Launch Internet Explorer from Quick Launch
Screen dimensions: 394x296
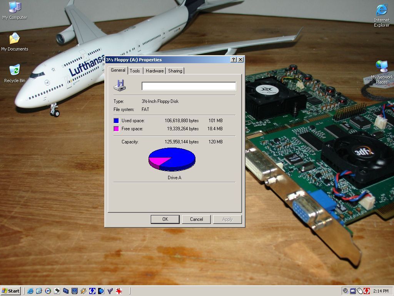(x=30, y=291)
